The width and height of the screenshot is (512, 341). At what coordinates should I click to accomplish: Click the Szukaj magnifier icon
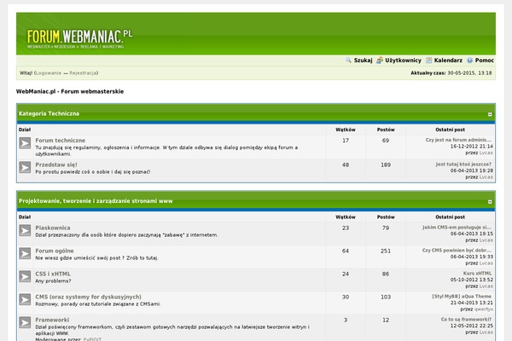[348, 60]
